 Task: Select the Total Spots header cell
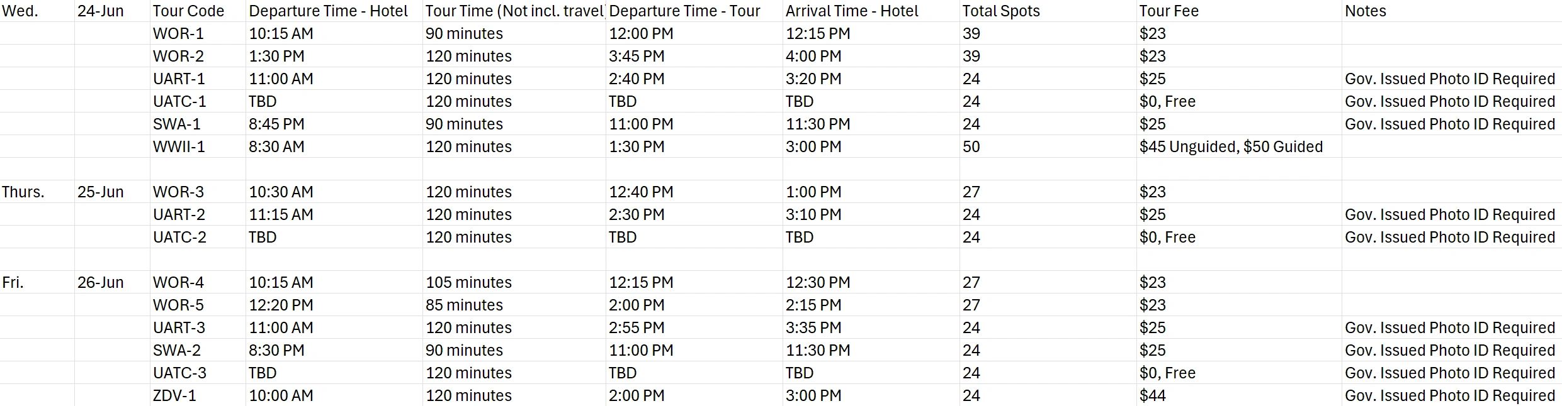pyautogui.click(x=1001, y=11)
